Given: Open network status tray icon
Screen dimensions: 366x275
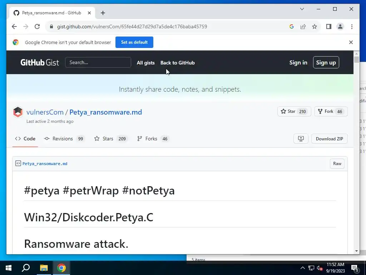Looking at the screenshot, I should 311,268.
